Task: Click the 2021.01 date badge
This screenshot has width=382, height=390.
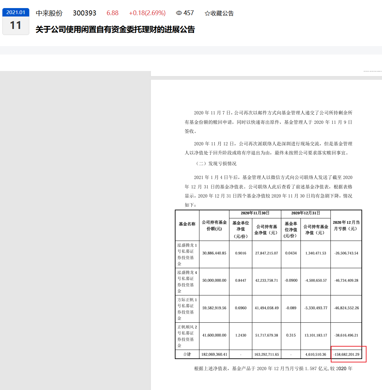Action: (16, 12)
